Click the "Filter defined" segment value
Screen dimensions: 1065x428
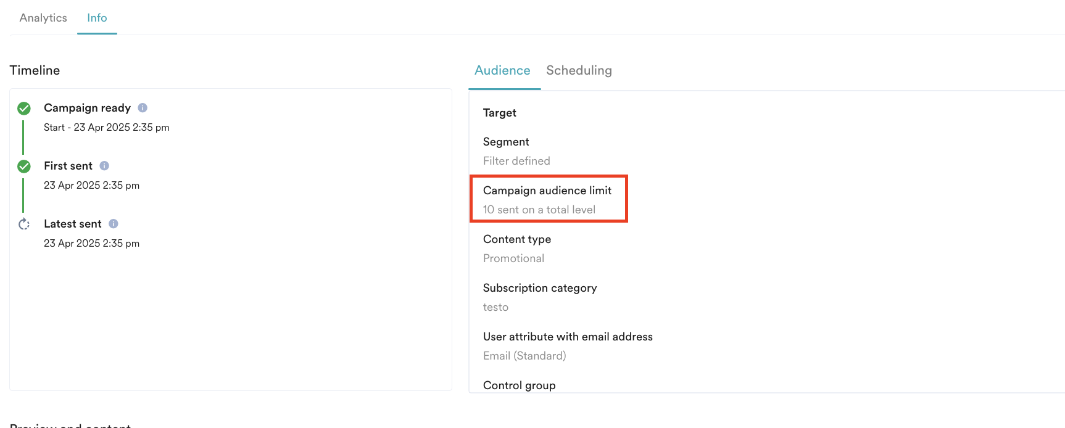516,161
